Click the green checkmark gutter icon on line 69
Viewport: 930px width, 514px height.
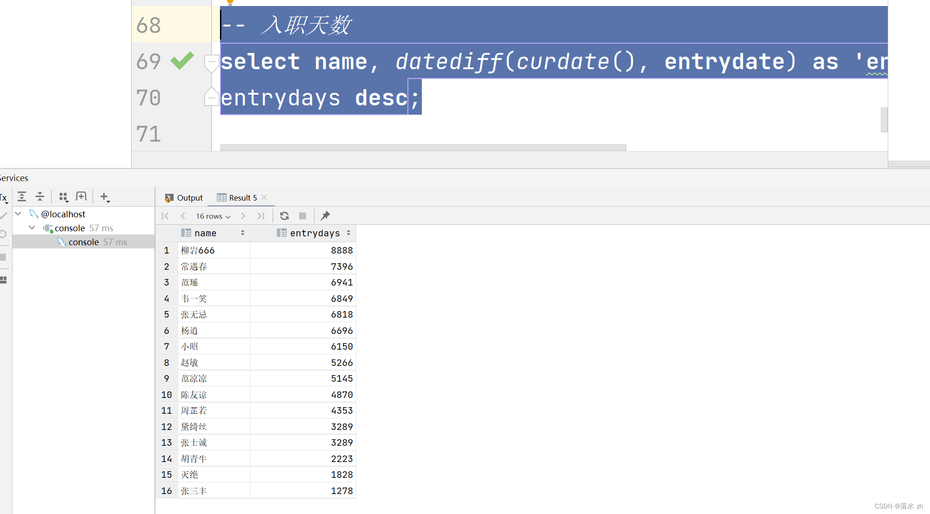tap(182, 61)
